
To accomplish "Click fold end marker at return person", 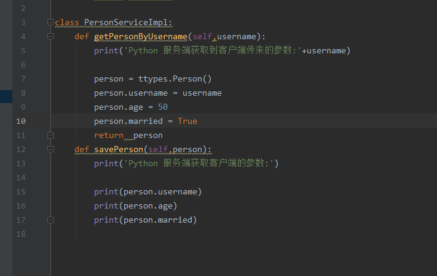I will 51,135.
